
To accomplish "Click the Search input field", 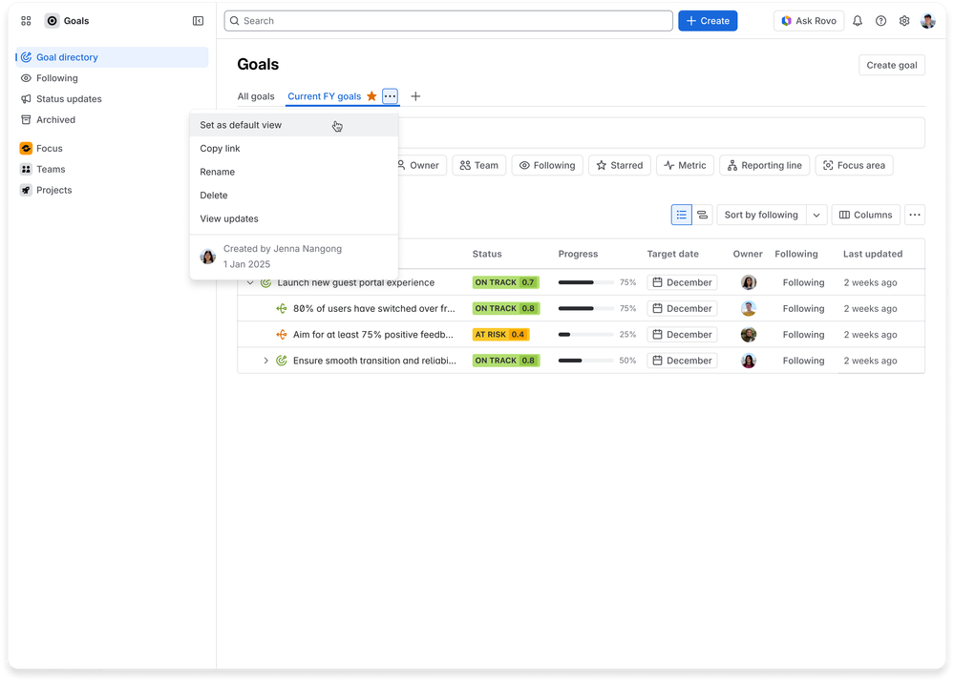I will [x=449, y=21].
